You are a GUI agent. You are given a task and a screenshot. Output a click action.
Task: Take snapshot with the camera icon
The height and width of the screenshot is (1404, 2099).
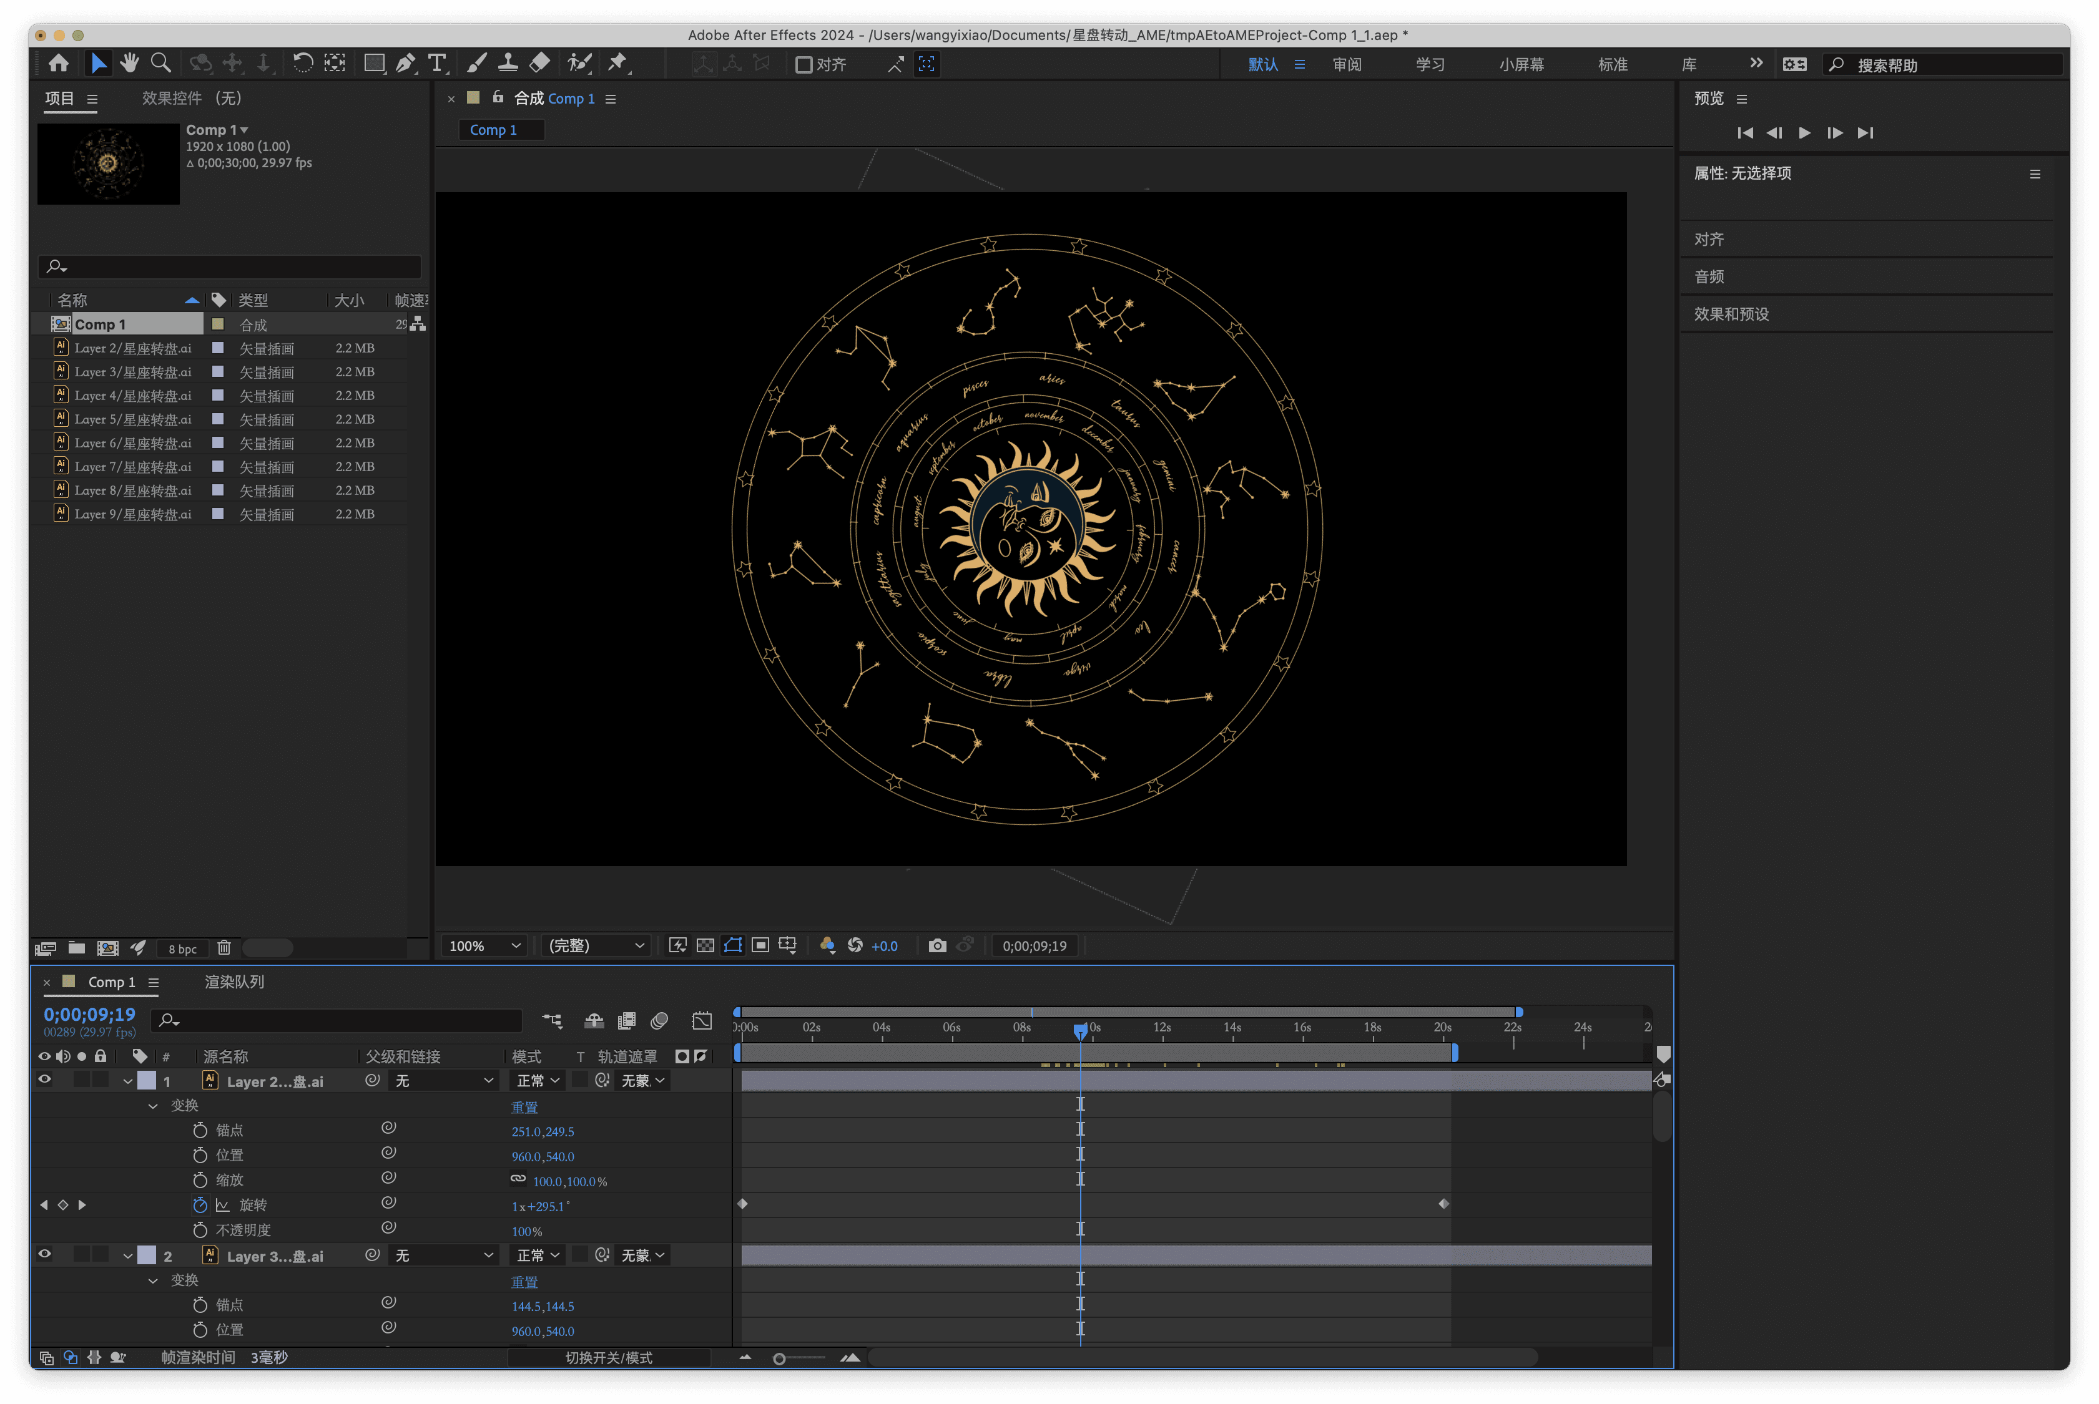937,945
